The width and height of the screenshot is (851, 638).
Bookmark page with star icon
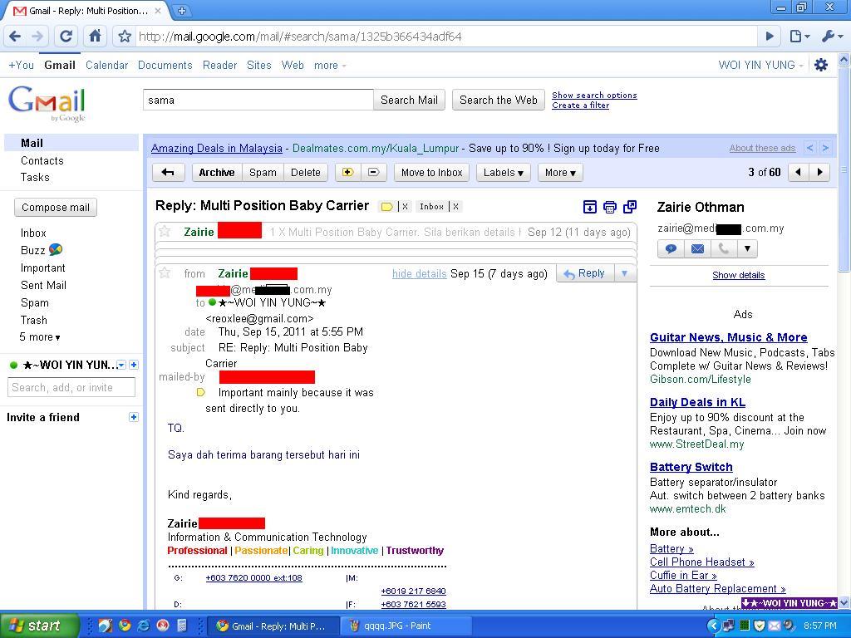125,37
